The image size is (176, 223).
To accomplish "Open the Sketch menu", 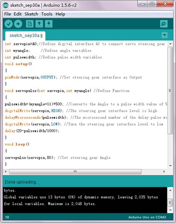I will (x=31, y=14).
